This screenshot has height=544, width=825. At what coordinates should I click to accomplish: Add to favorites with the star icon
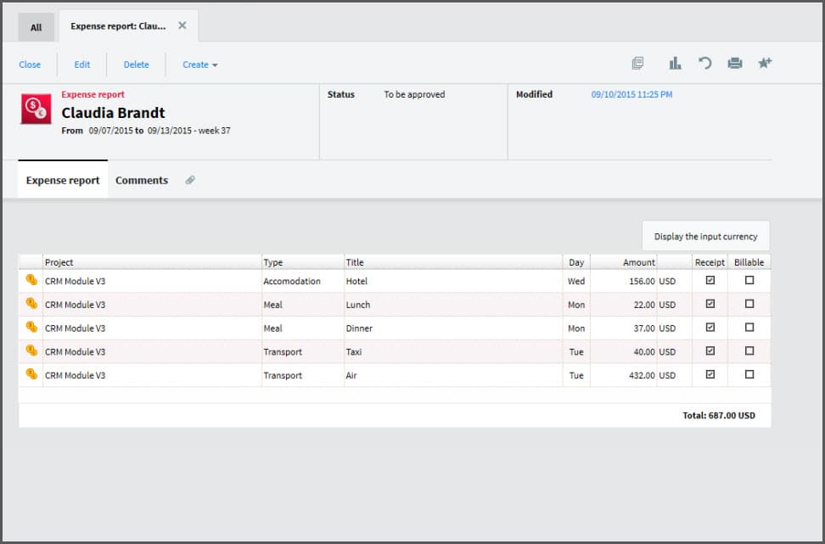pyautogui.click(x=765, y=64)
